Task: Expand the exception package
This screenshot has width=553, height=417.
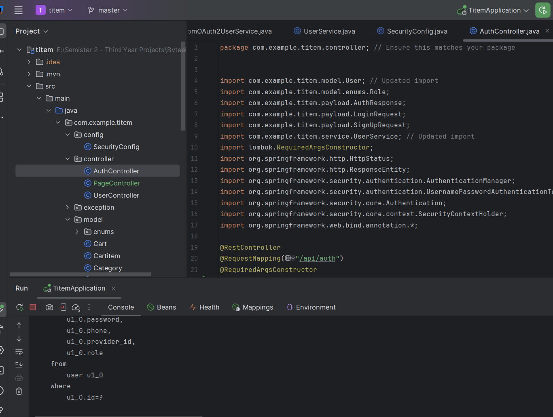Action: [x=68, y=207]
